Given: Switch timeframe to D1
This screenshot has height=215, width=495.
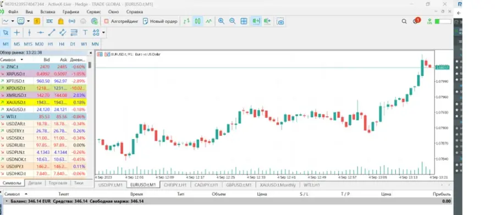Looking at the screenshot, I should coord(73,44).
